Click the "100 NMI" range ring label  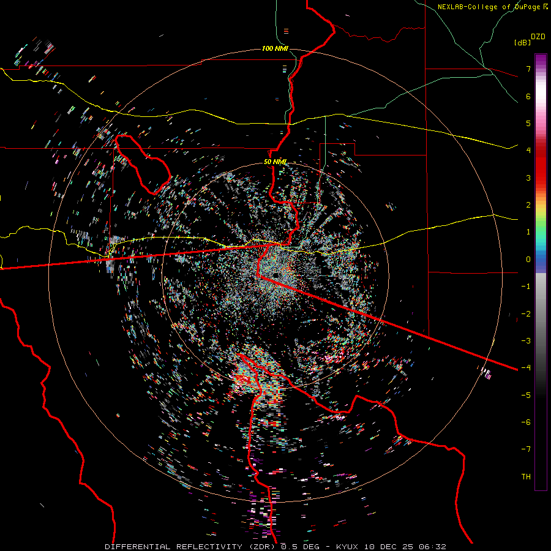pyautogui.click(x=275, y=48)
